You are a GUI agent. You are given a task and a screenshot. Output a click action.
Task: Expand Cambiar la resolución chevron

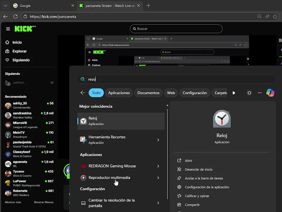(x=158, y=203)
